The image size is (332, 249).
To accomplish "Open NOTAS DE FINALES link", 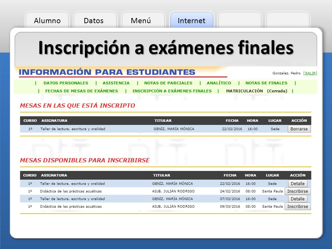I will pyautogui.click(x=266, y=83).
